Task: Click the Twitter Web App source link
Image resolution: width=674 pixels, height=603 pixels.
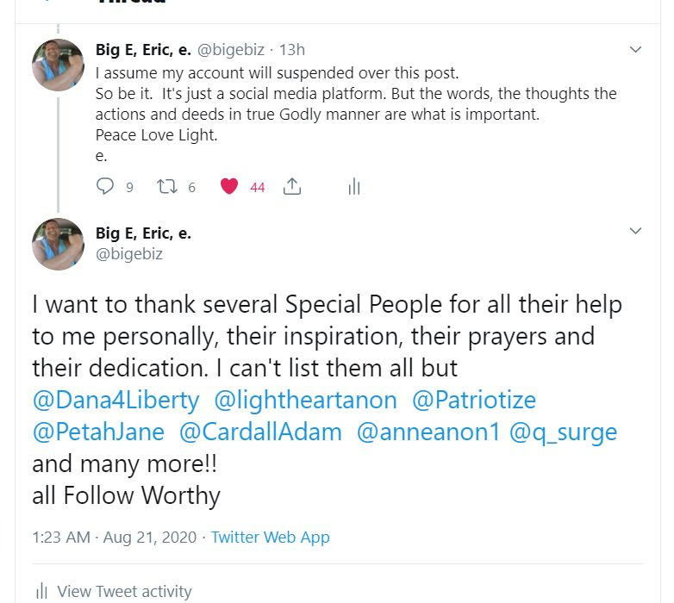Action: click(270, 537)
